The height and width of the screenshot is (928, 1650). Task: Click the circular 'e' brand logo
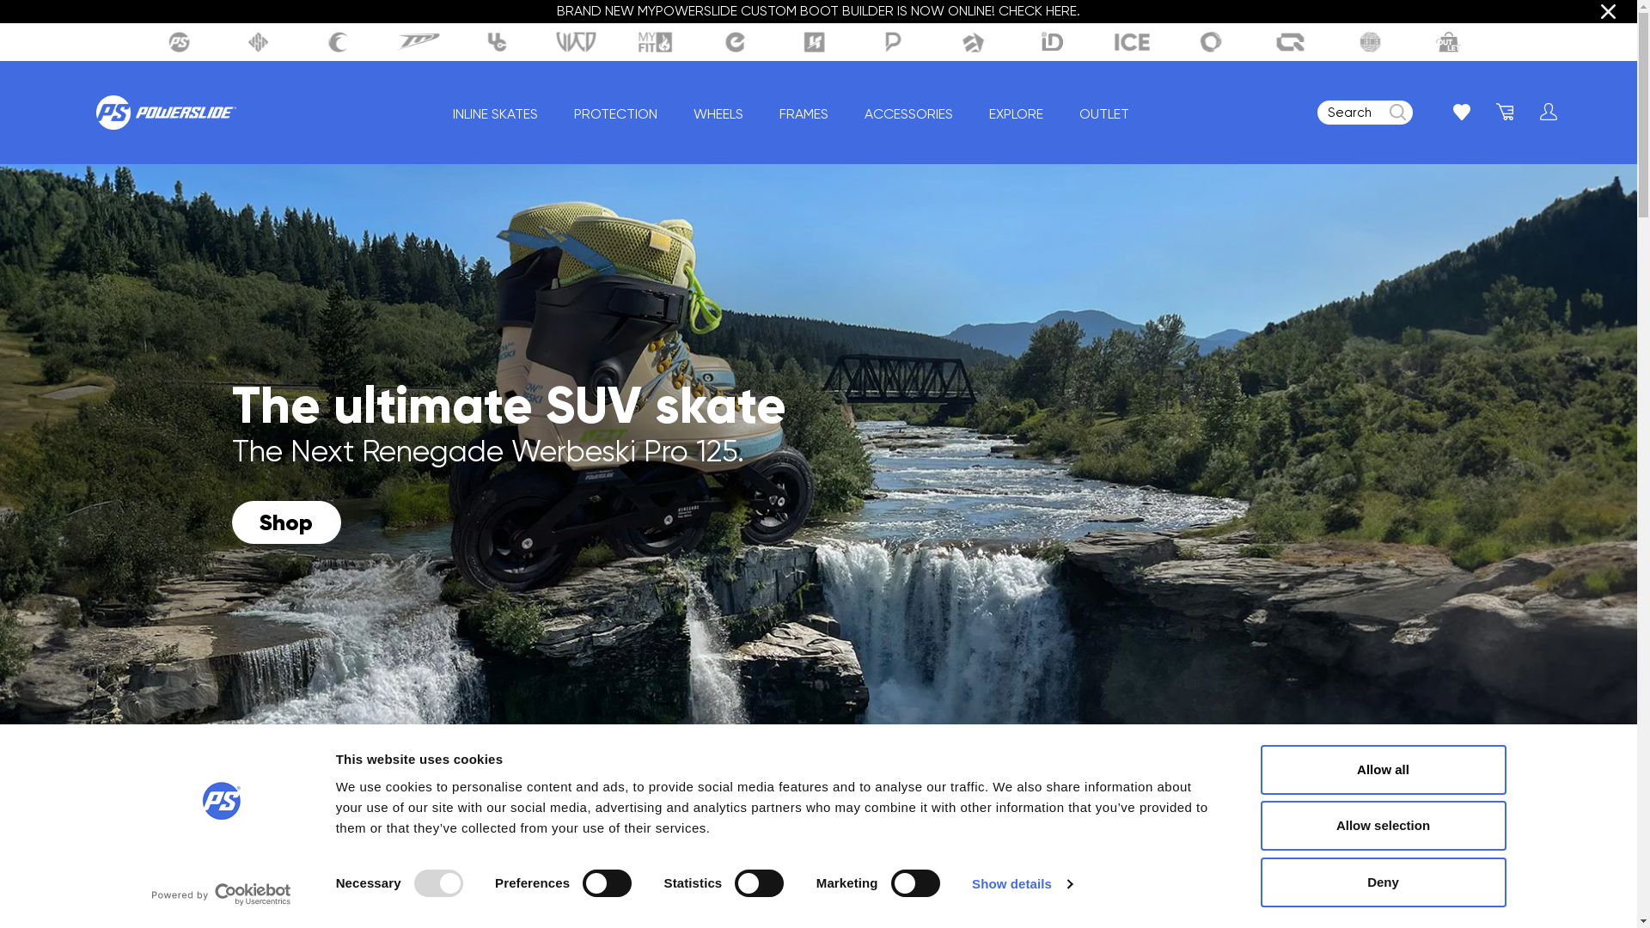coord(735,42)
